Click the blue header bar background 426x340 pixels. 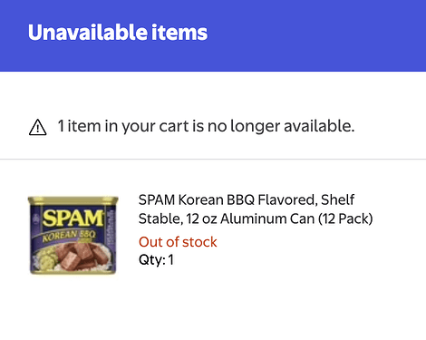pyautogui.click(x=317, y=35)
